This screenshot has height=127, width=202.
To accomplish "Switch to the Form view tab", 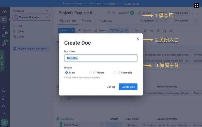I will [x=86, y=21].
